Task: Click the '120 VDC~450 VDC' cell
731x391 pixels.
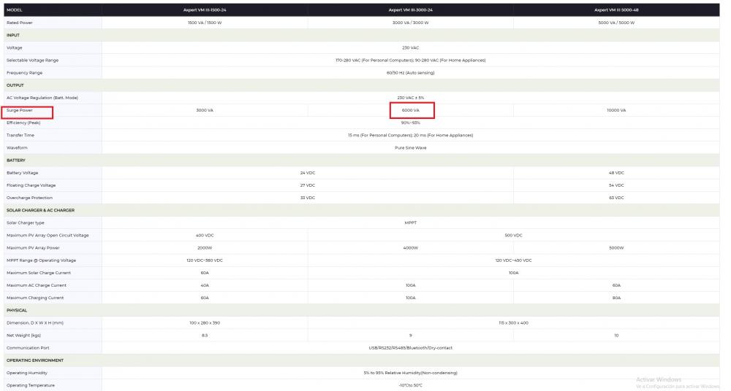Action: click(x=513, y=260)
